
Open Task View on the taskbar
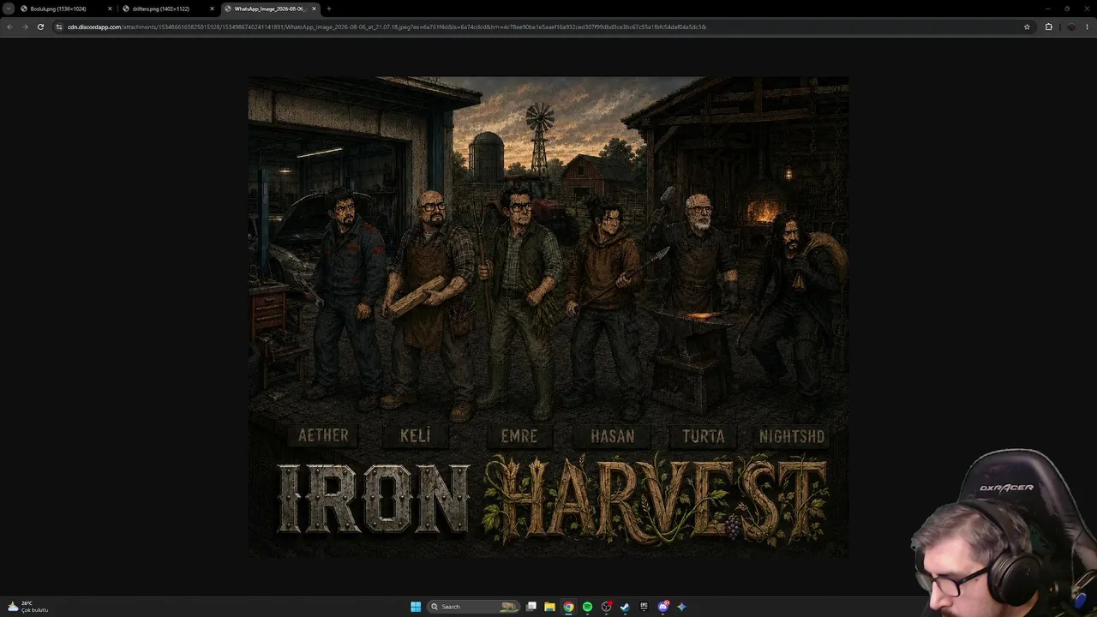[x=531, y=607]
